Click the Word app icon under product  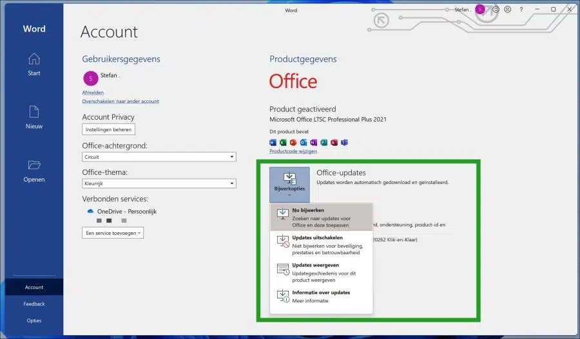(273, 143)
